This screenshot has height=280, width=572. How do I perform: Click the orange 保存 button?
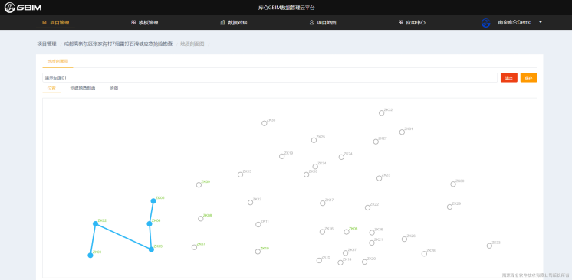528,77
